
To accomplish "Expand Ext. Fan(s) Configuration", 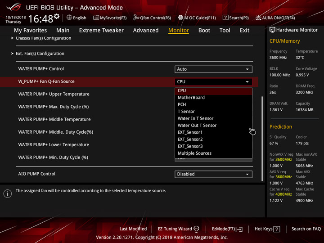I will click(40, 54).
